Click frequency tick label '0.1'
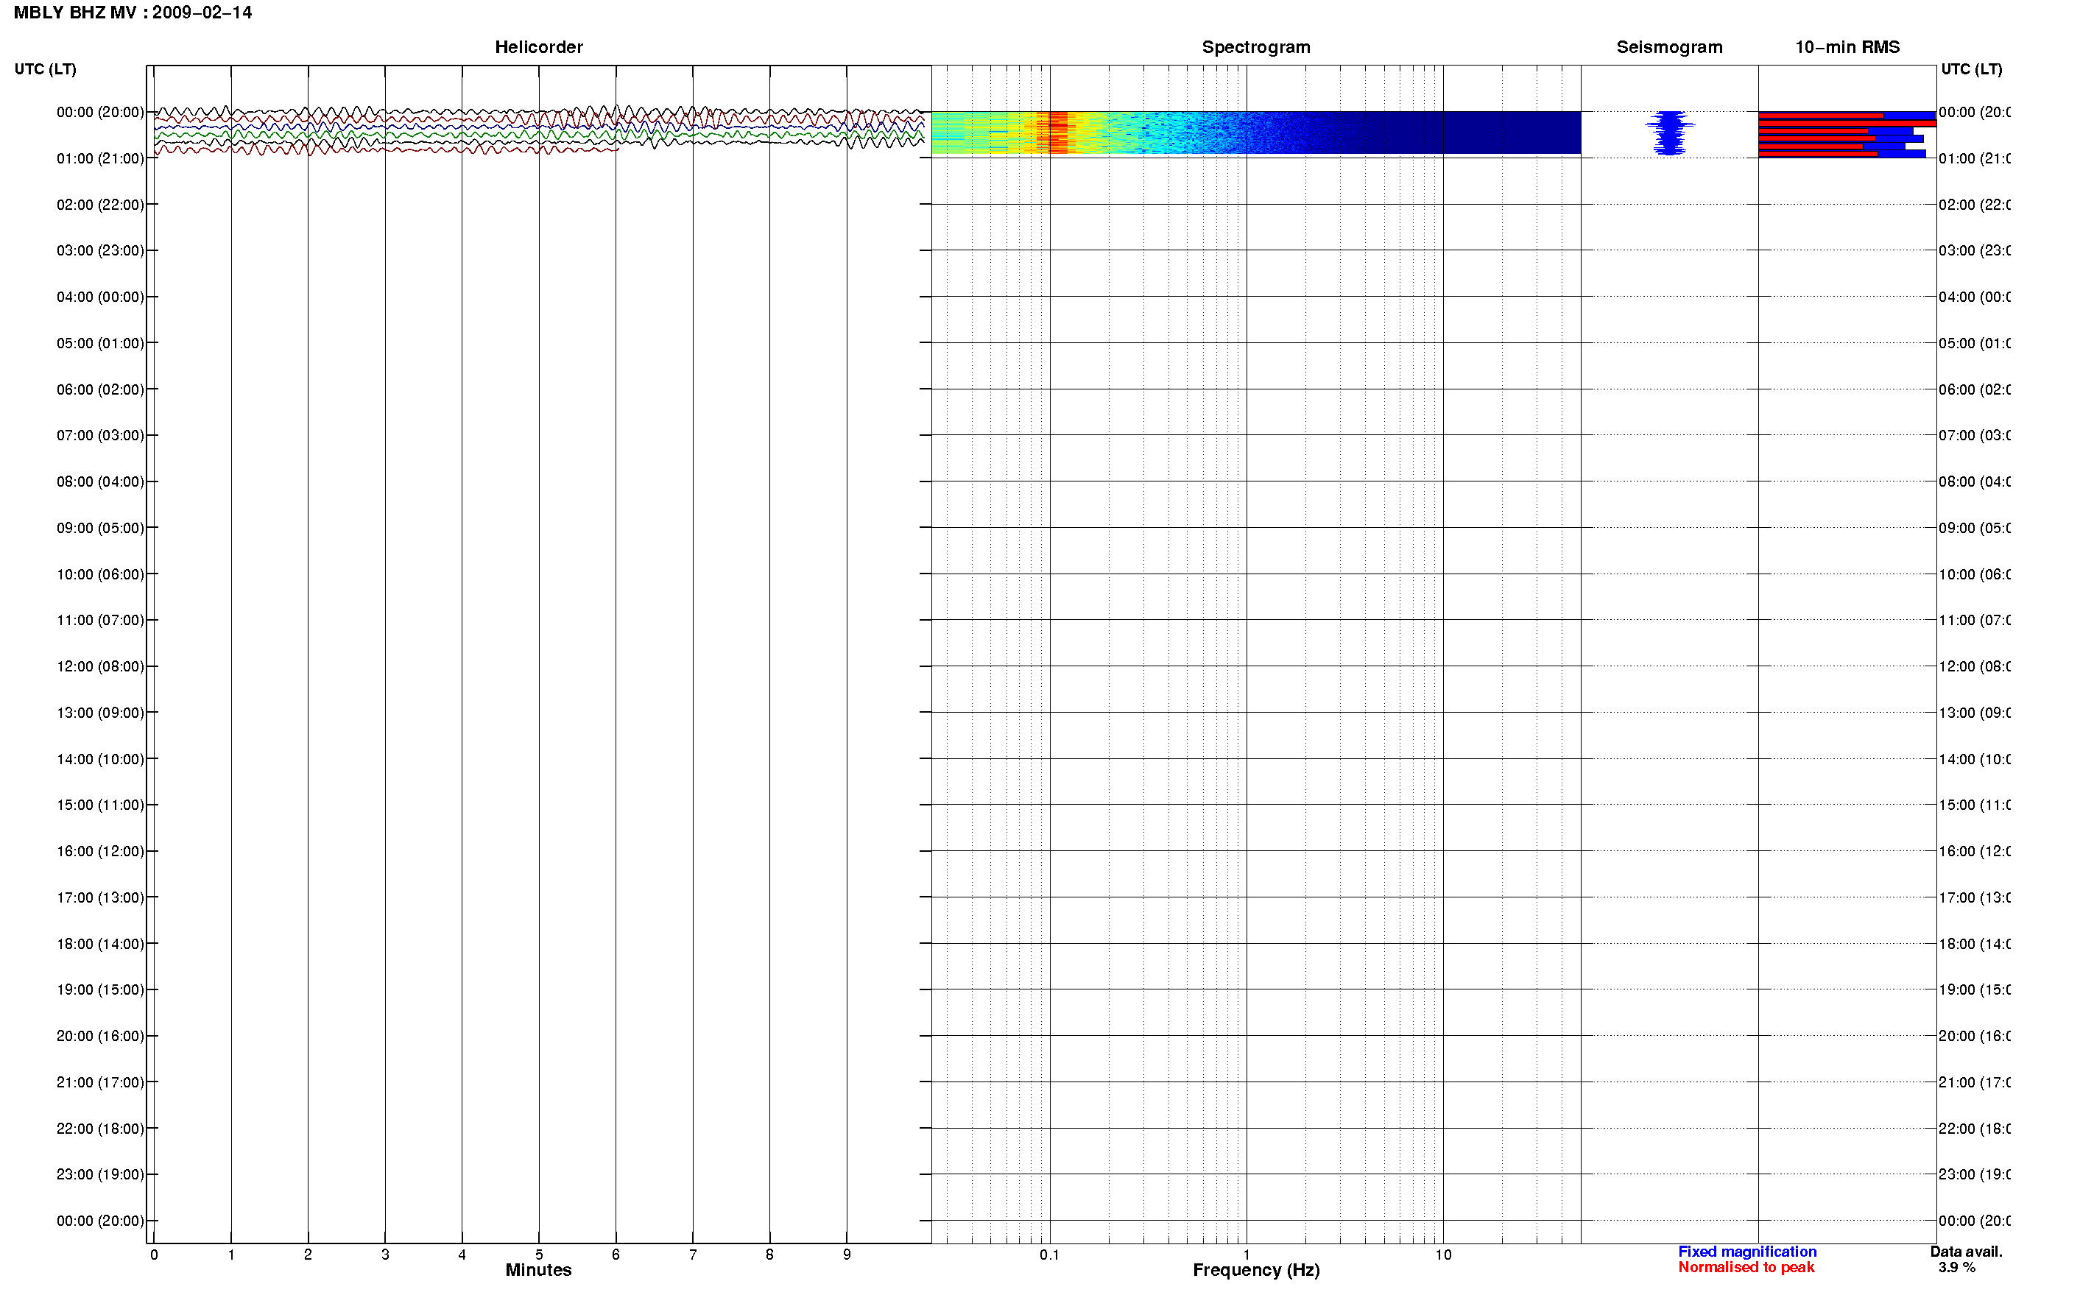This screenshot has height=1309, width=2094. 1049,1255
